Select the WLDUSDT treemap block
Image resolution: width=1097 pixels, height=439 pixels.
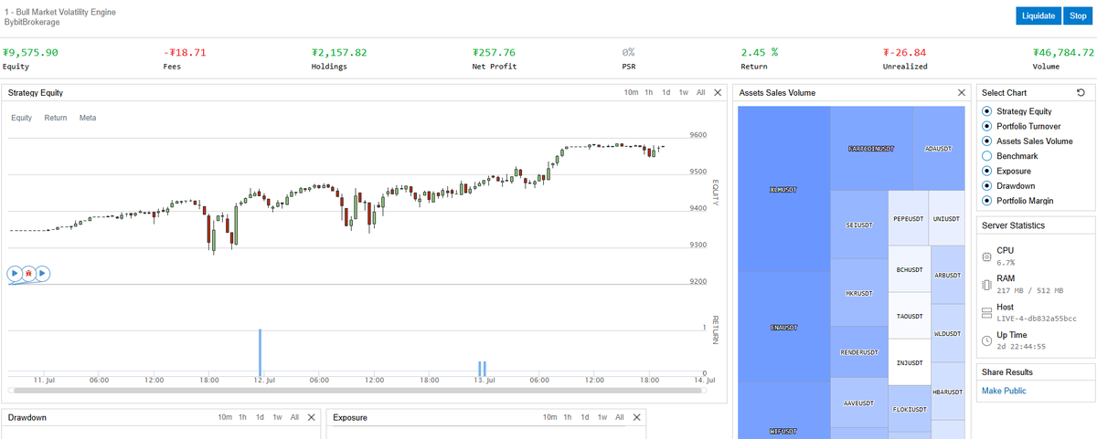point(948,333)
